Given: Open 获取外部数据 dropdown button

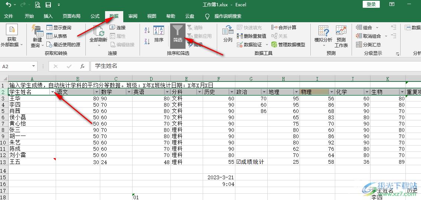Looking at the screenshot, I should coord(12,36).
